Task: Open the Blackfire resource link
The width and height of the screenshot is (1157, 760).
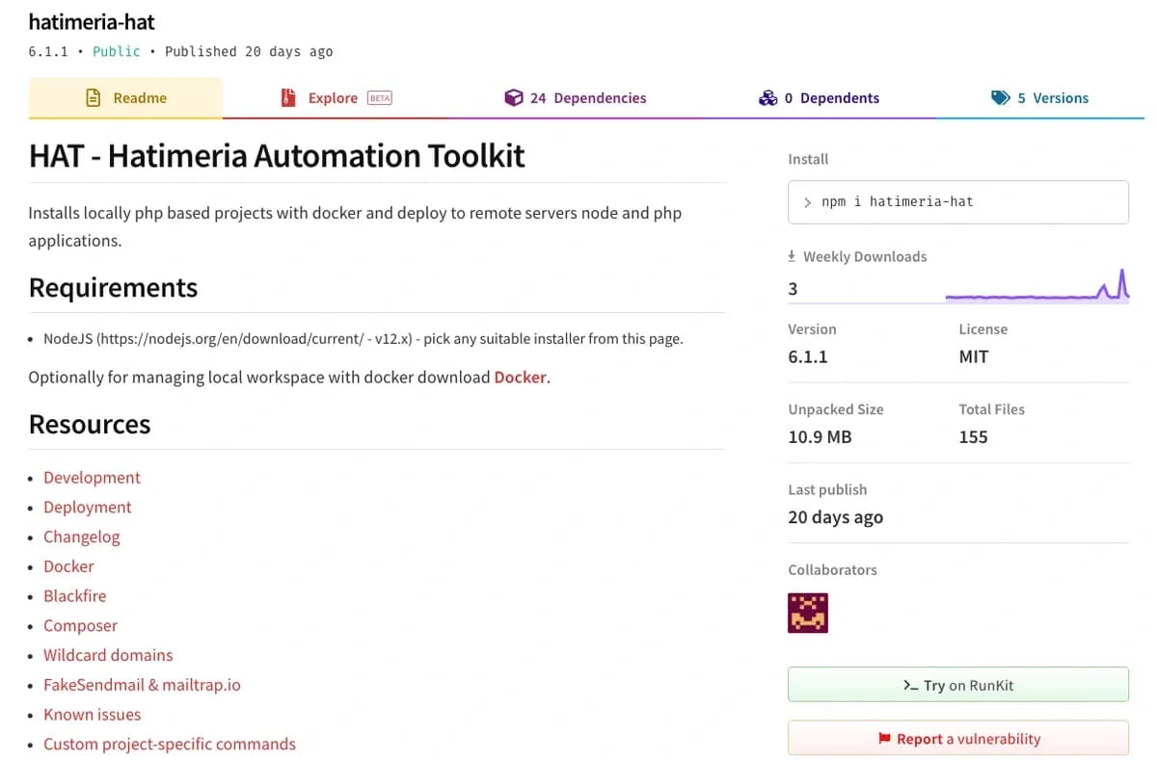Action: click(x=74, y=596)
